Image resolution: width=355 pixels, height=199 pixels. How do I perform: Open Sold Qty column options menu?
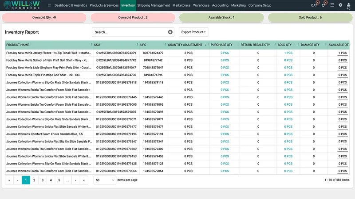(298, 45)
